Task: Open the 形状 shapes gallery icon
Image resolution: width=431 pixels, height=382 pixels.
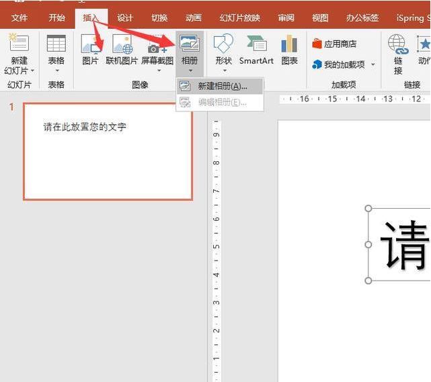Action: click(223, 44)
